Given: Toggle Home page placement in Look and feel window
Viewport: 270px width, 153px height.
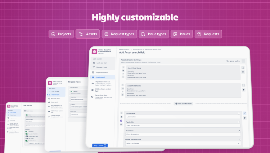Looking at the screenshot, I should click(x=27, y=132).
